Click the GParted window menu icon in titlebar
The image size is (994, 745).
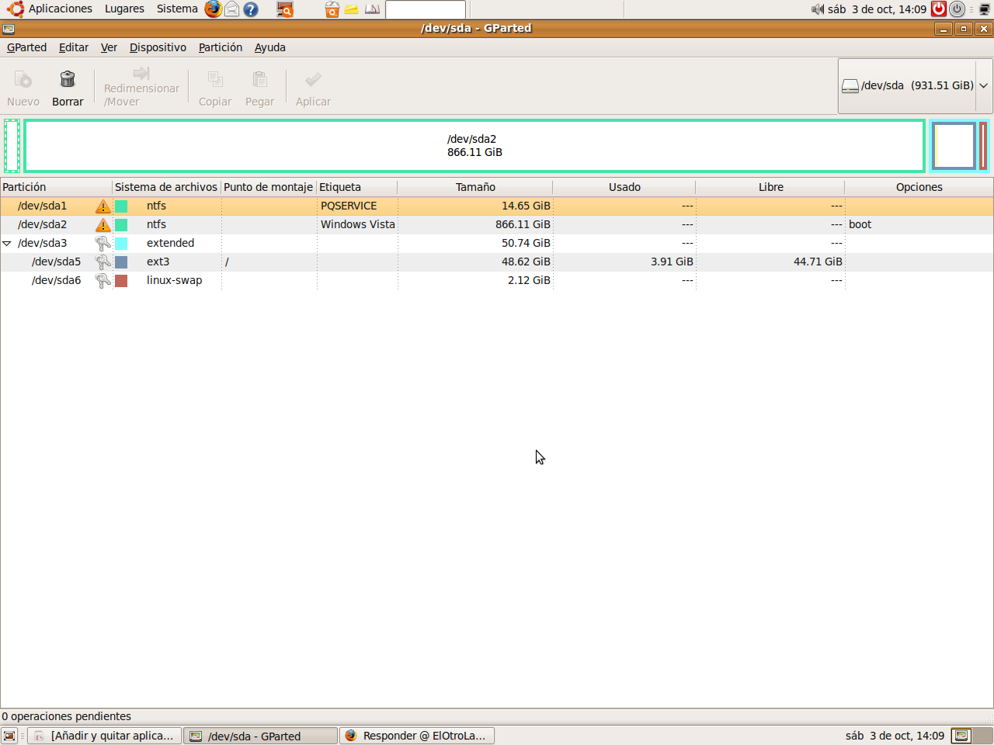pyautogui.click(x=9, y=29)
